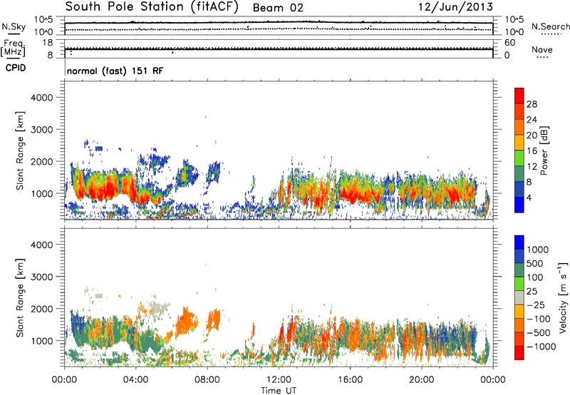Click the 04:00 time tick label
Image resolution: width=570 pixels, height=395 pixels.
point(135,380)
